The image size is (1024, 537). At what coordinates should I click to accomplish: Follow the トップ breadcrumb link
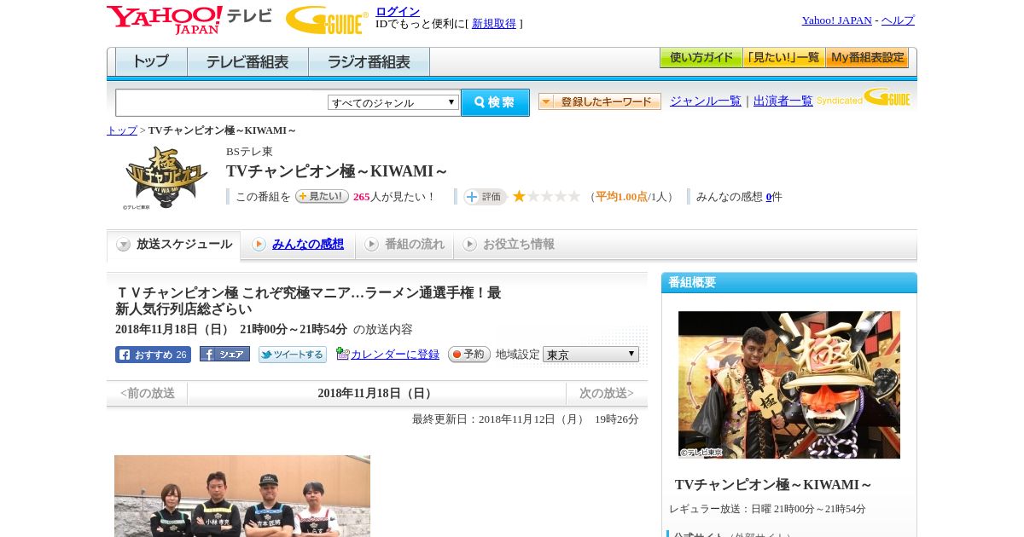coord(122,130)
